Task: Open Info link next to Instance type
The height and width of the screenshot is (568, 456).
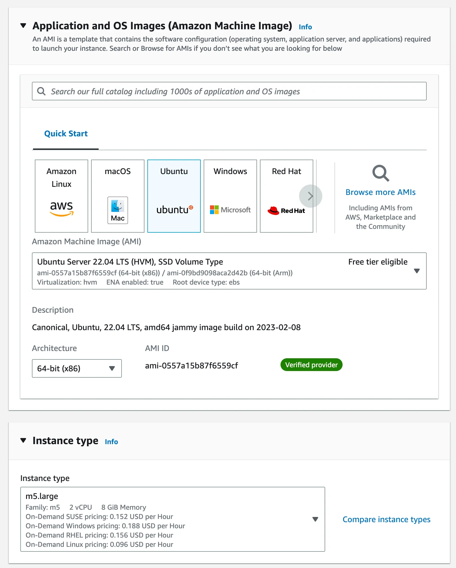Action: pyautogui.click(x=111, y=442)
